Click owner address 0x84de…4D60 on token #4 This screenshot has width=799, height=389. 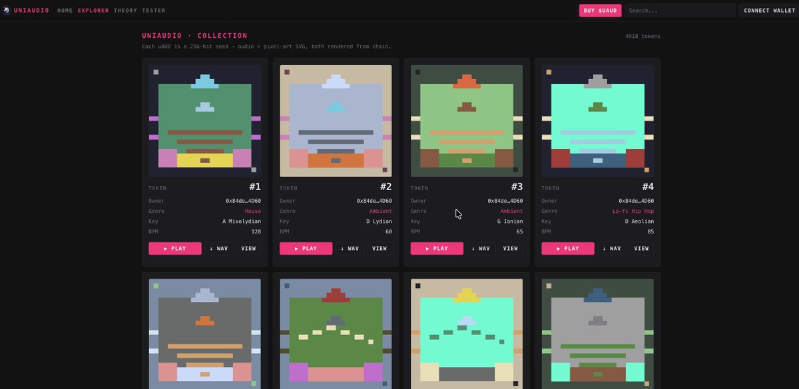click(x=636, y=201)
